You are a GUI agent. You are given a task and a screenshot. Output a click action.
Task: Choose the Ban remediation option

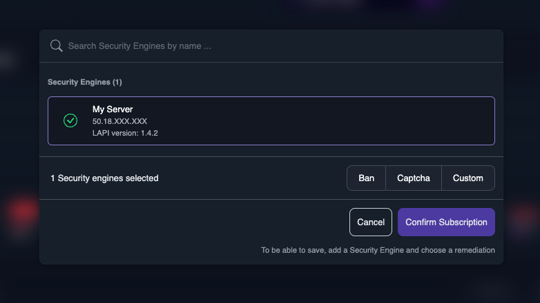pyautogui.click(x=366, y=178)
